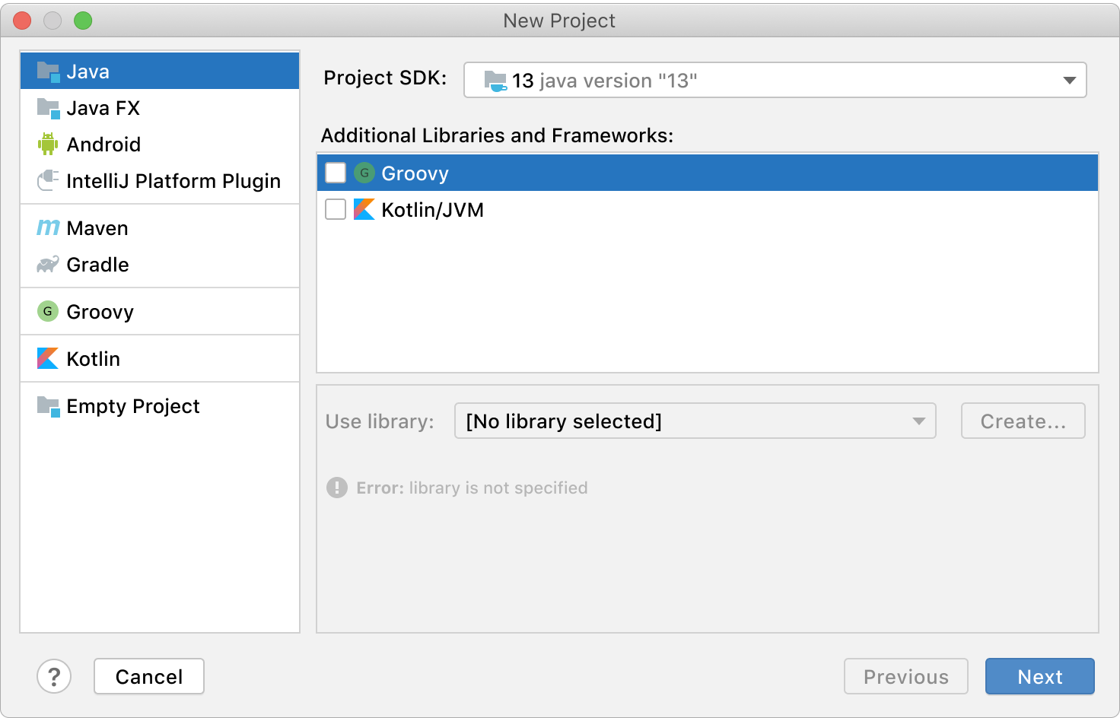Click the Kotlin logo in left sidebar

pyautogui.click(x=48, y=358)
